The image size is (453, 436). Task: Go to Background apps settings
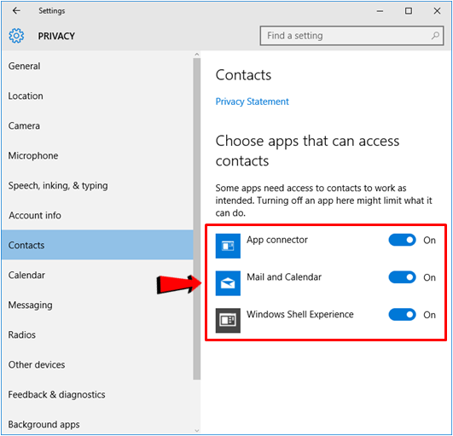97,424
